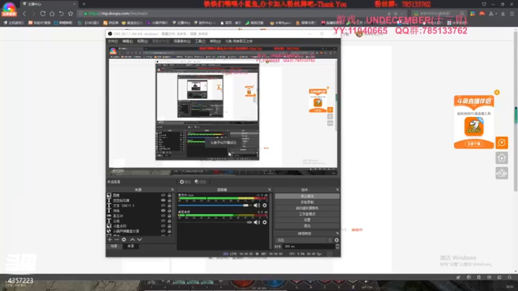Toggle visibility of the fourth source row

(x=163, y=211)
